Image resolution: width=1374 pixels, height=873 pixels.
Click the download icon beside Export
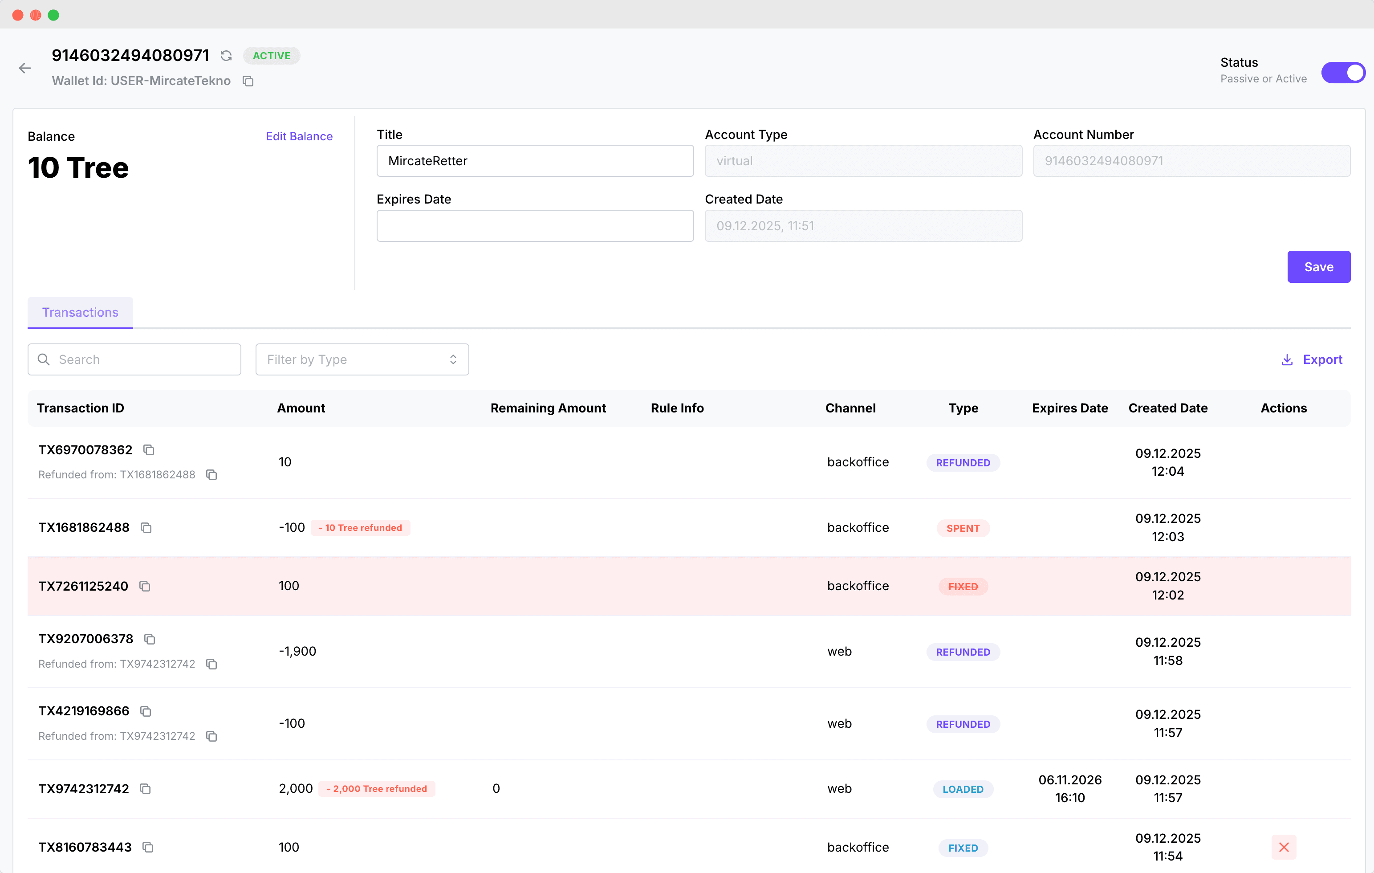[1287, 360]
